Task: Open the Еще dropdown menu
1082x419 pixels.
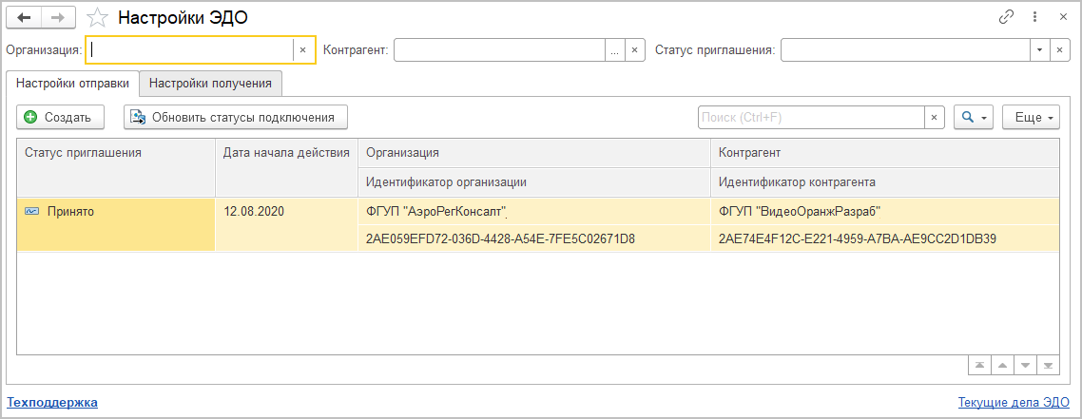Action: coord(1031,117)
